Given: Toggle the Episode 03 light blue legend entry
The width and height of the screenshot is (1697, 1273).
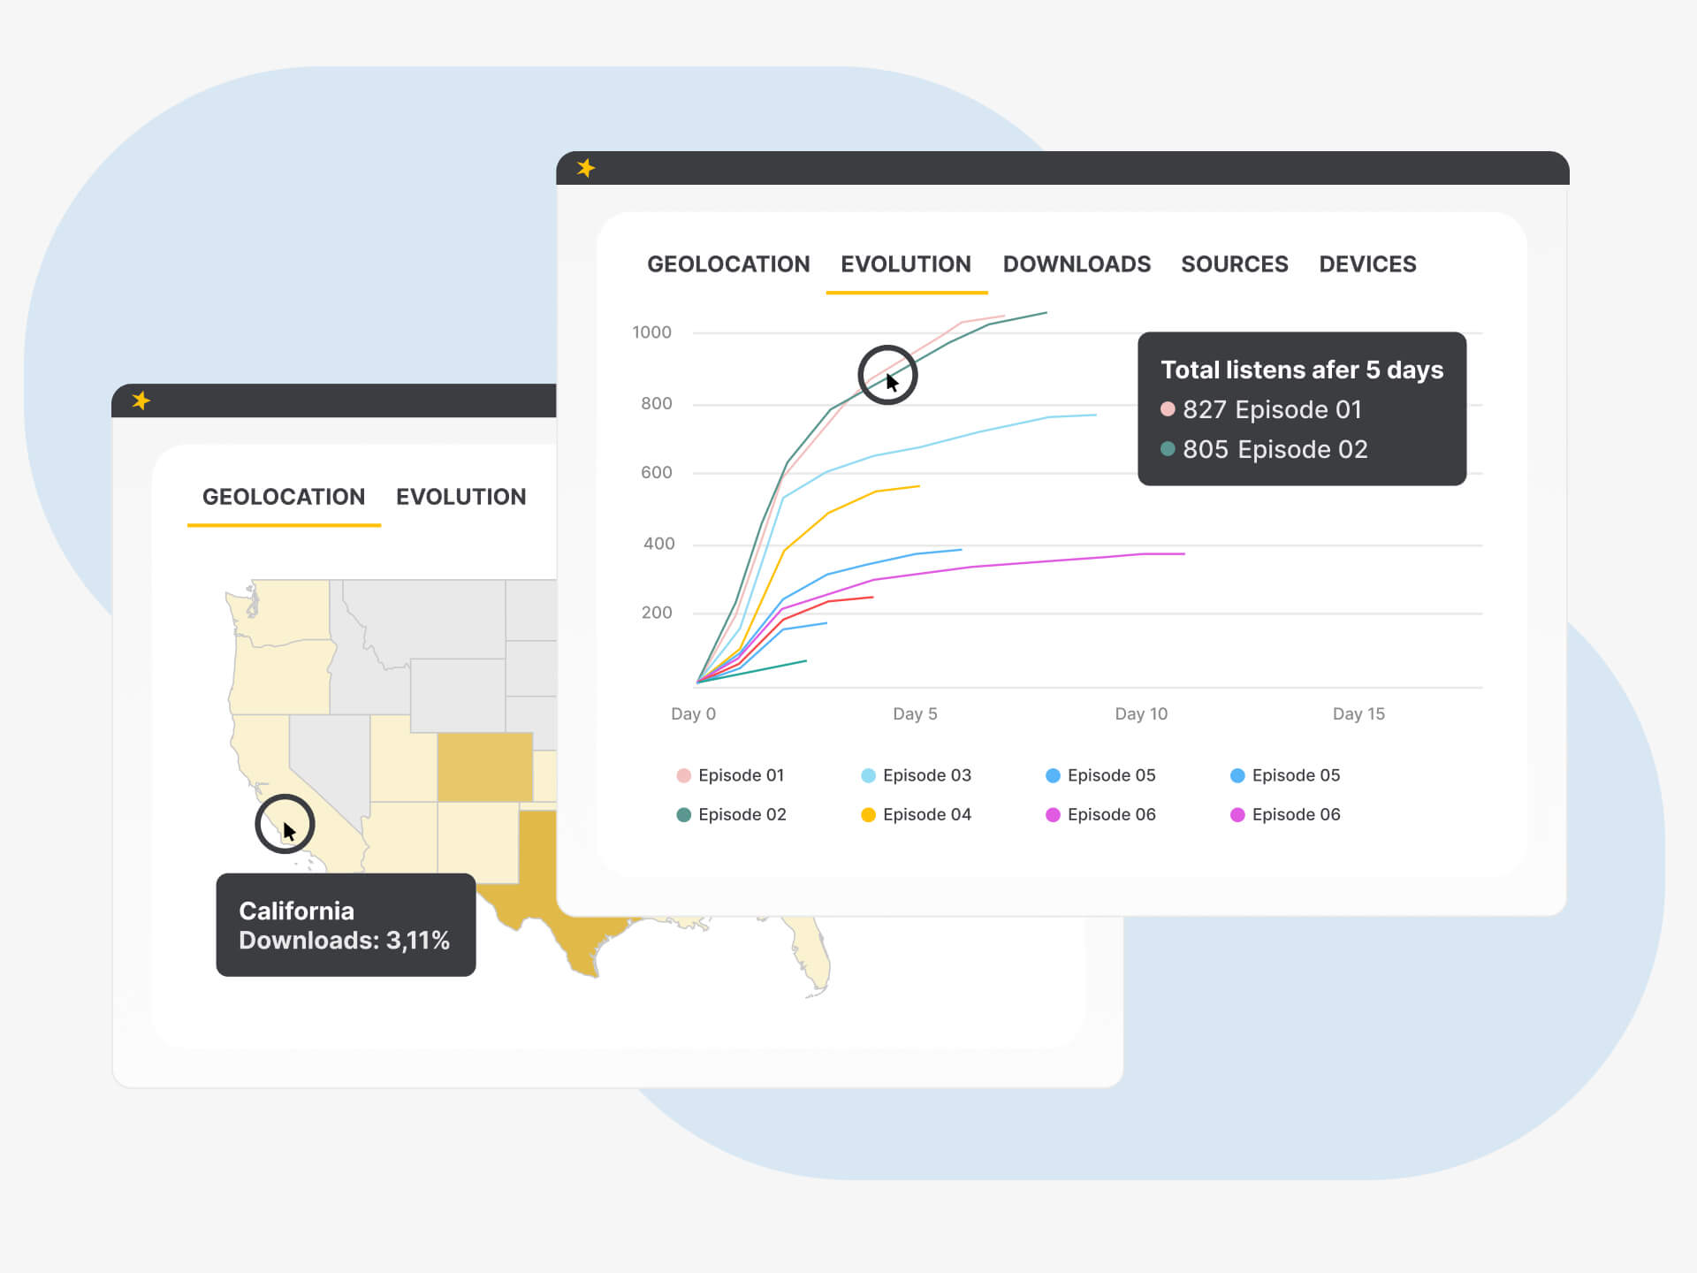Looking at the screenshot, I should pos(916,775).
